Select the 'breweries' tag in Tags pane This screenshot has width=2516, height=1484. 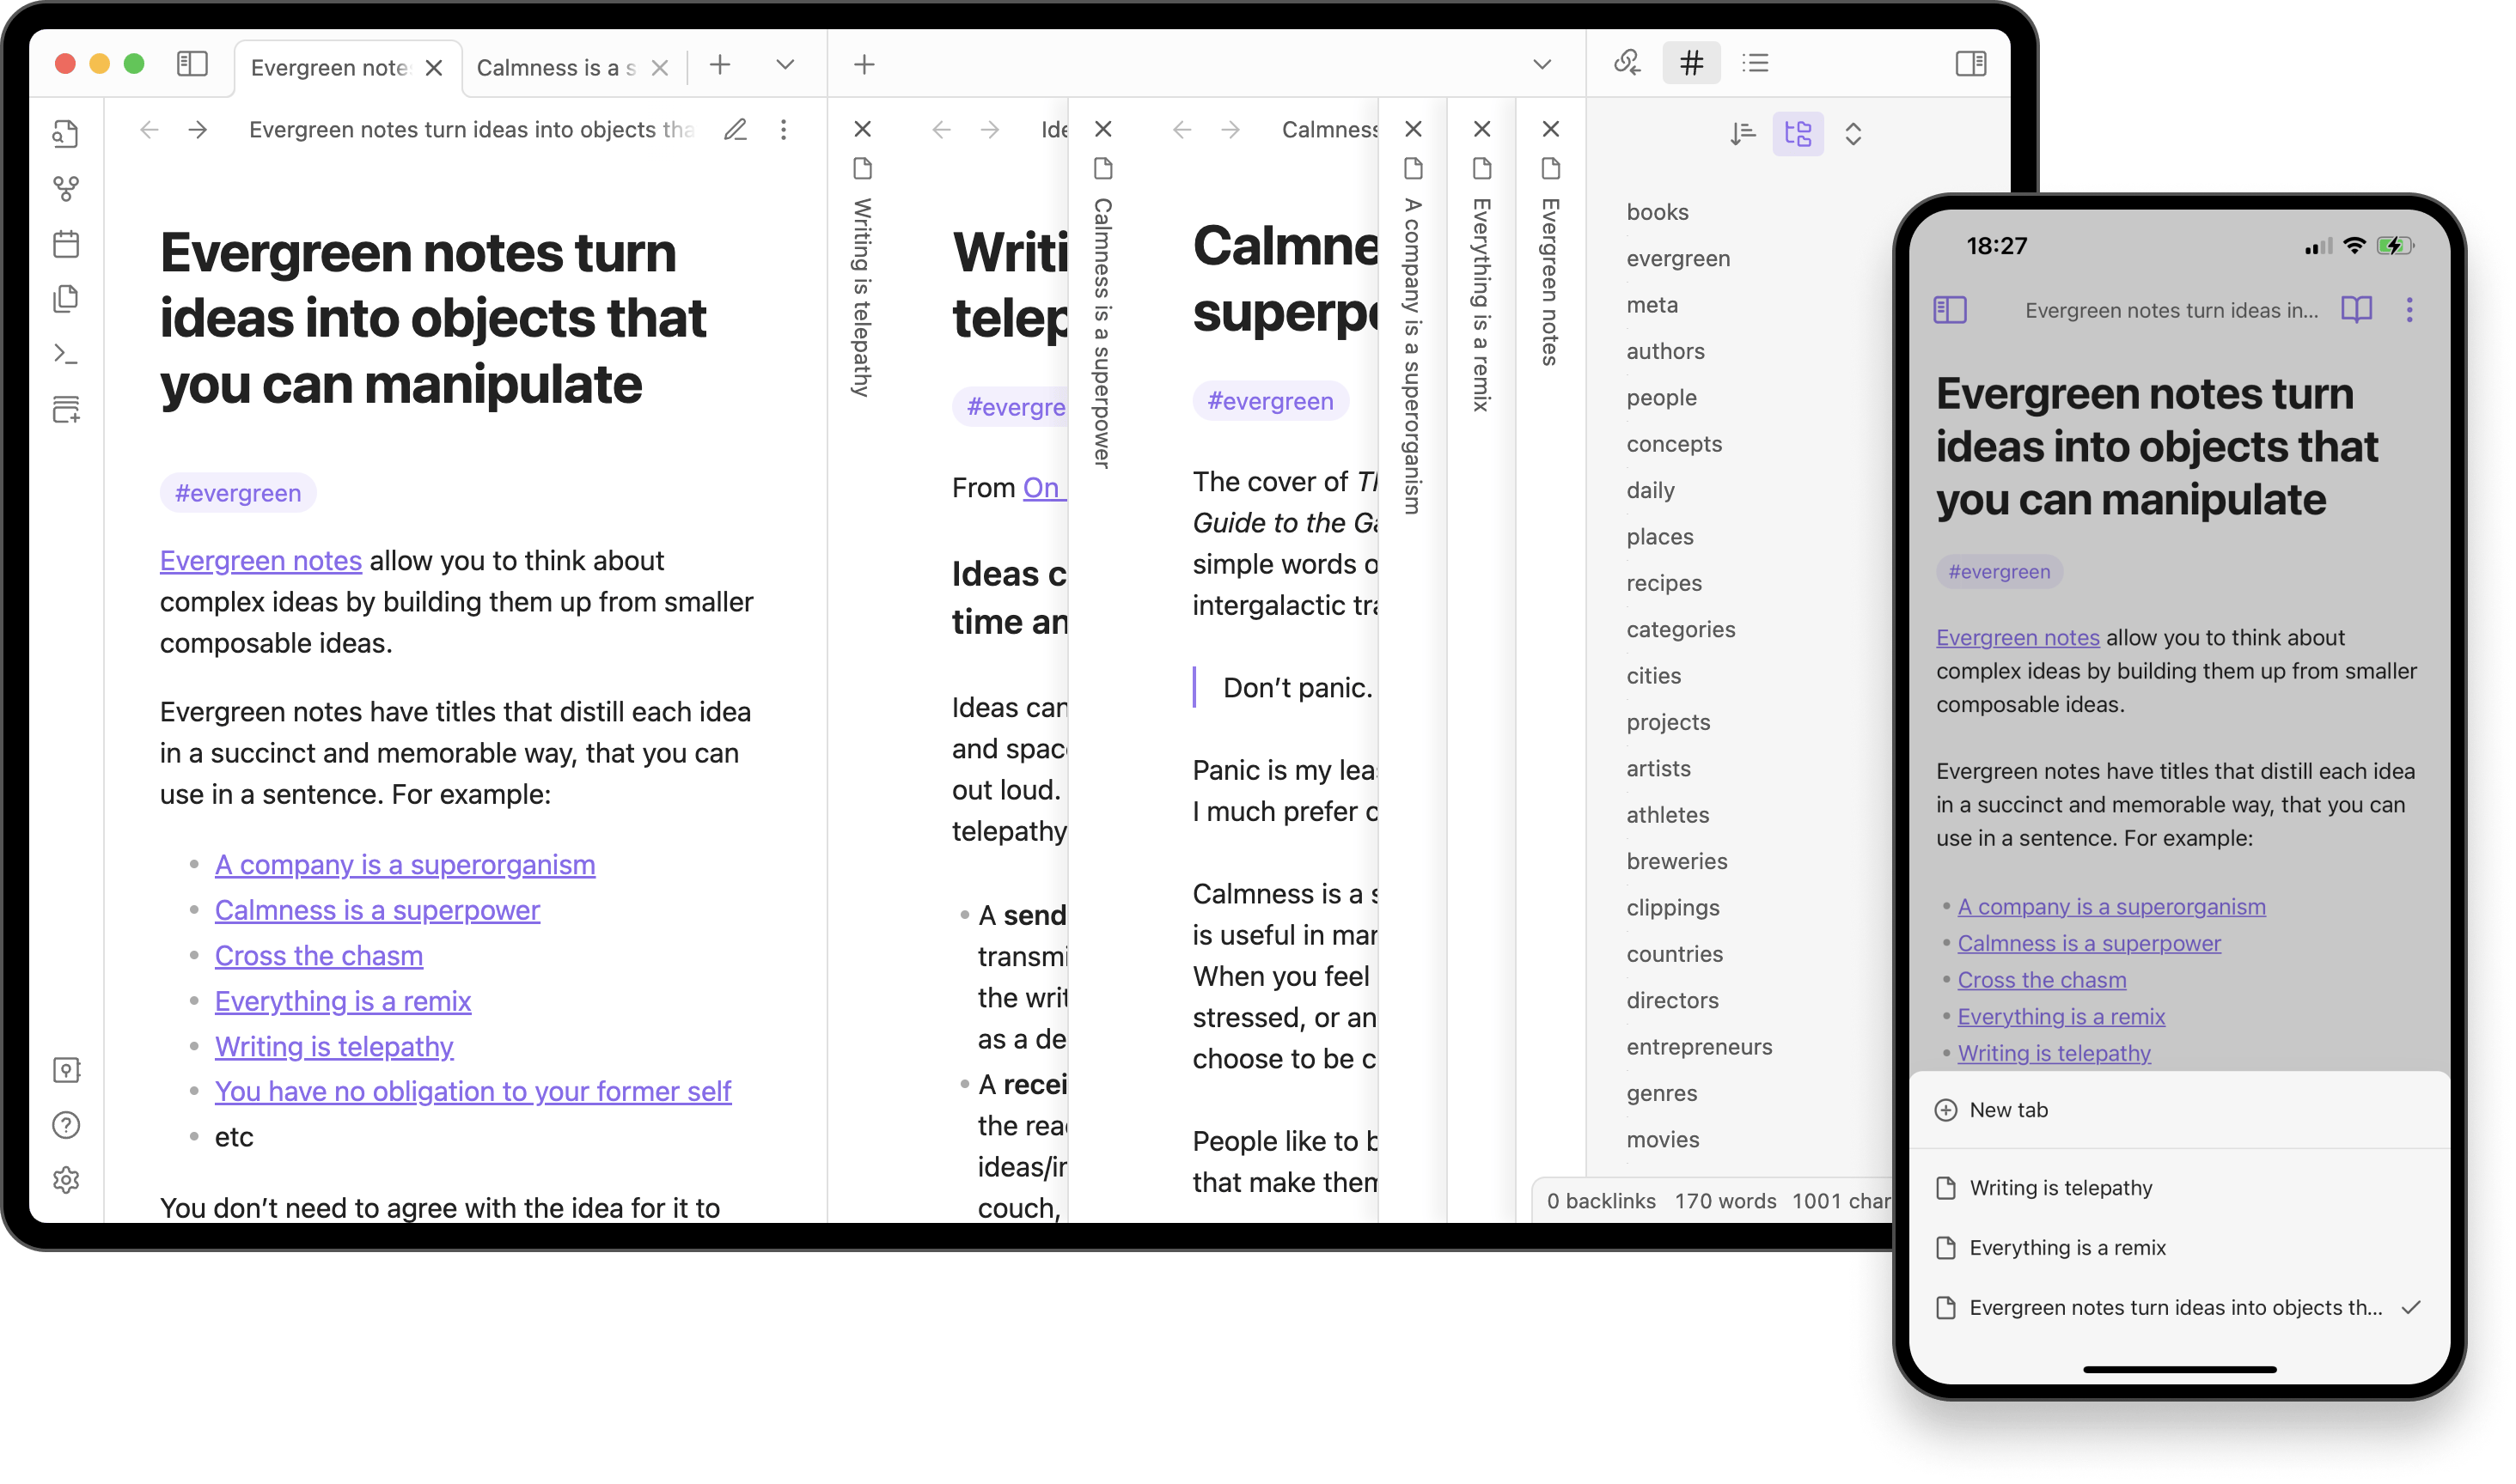(1676, 861)
